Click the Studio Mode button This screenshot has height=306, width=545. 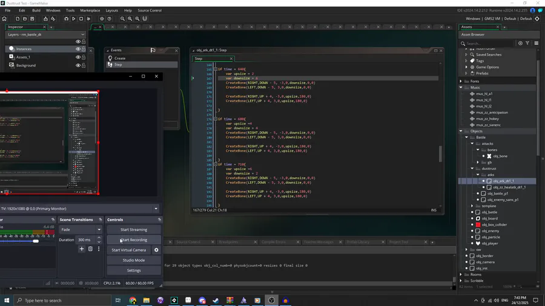133,260
